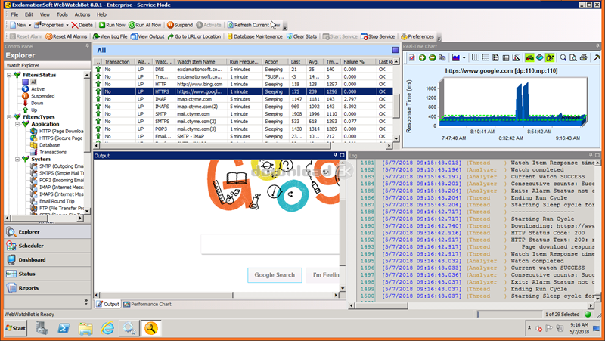Click Go to URL or Location
The height and width of the screenshot is (341, 605).
coord(194,36)
